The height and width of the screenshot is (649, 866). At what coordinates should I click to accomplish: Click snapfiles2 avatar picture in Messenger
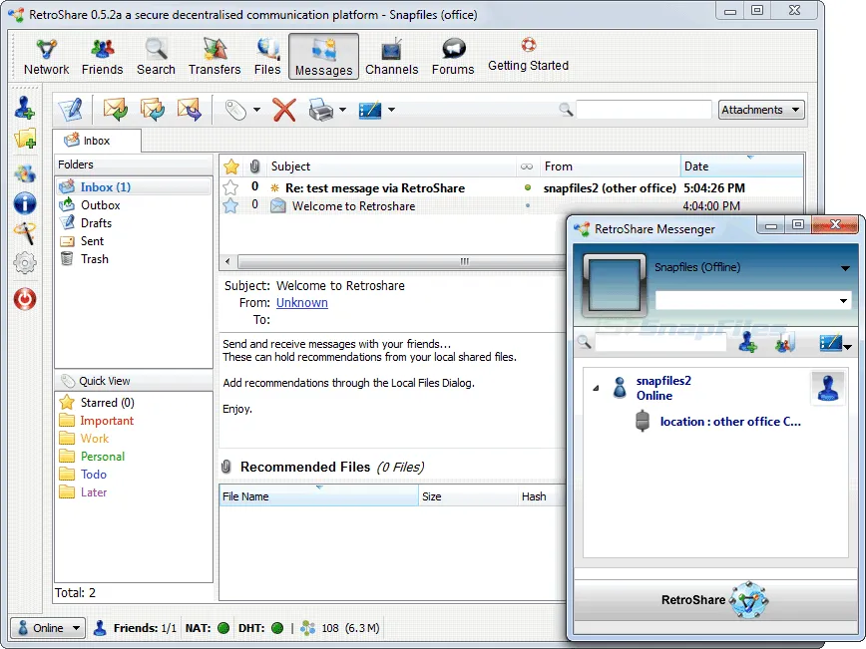pyautogui.click(x=828, y=388)
